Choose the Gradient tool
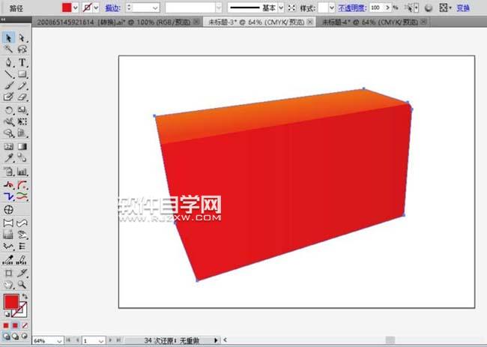This screenshot has width=487, height=347. (22, 146)
